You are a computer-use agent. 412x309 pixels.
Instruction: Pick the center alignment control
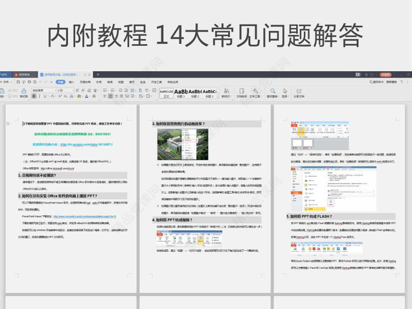(110, 97)
